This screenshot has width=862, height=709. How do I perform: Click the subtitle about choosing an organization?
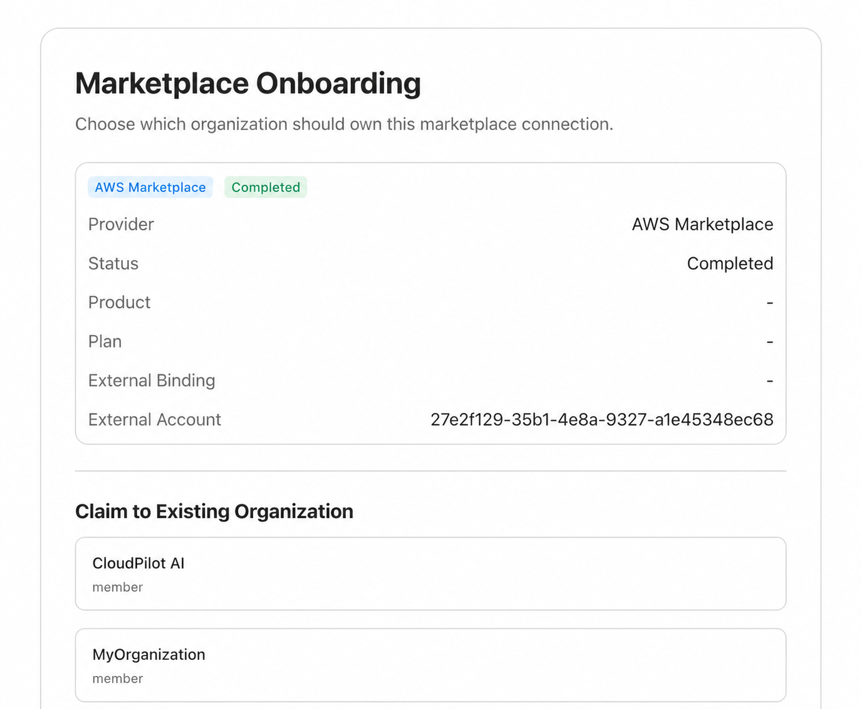pyautogui.click(x=344, y=124)
